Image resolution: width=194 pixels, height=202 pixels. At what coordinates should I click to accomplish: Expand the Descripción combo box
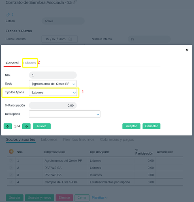[98, 114]
